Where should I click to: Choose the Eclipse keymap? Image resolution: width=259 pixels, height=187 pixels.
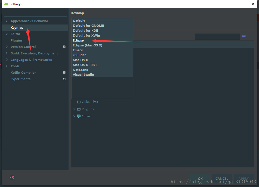102,40
